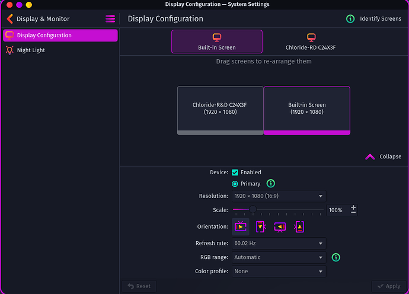Open the Refresh rate dropdown
Image resolution: width=409 pixels, height=294 pixels.
tap(279, 243)
